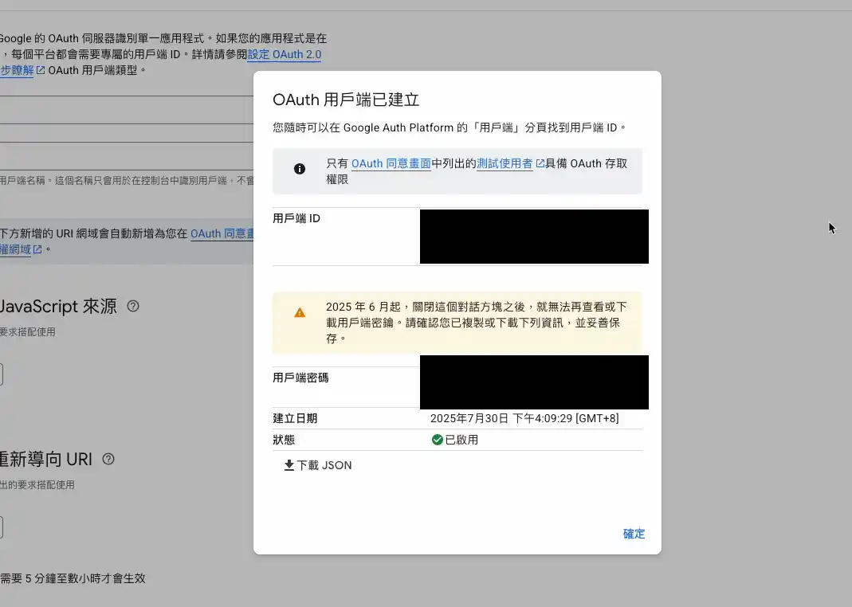
Task: Click the 用戶端 ID label
Action: coord(296,218)
